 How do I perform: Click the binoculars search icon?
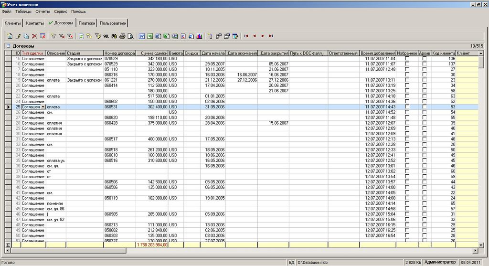114,36
